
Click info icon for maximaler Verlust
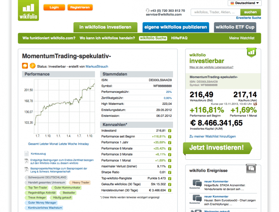point(170,167)
